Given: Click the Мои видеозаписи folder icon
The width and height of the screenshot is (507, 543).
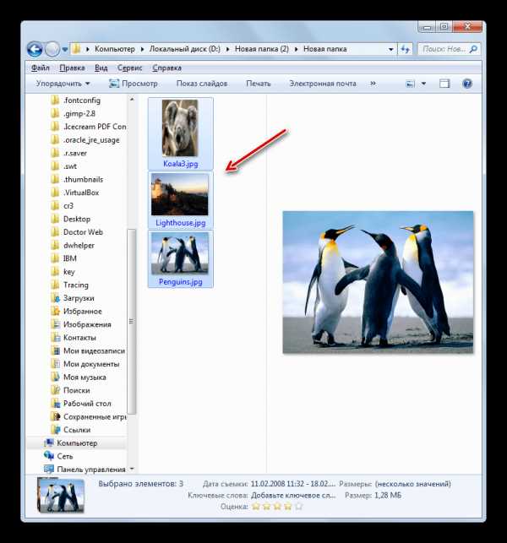Looking at the screenshot, I should click(x=55, y=350).
